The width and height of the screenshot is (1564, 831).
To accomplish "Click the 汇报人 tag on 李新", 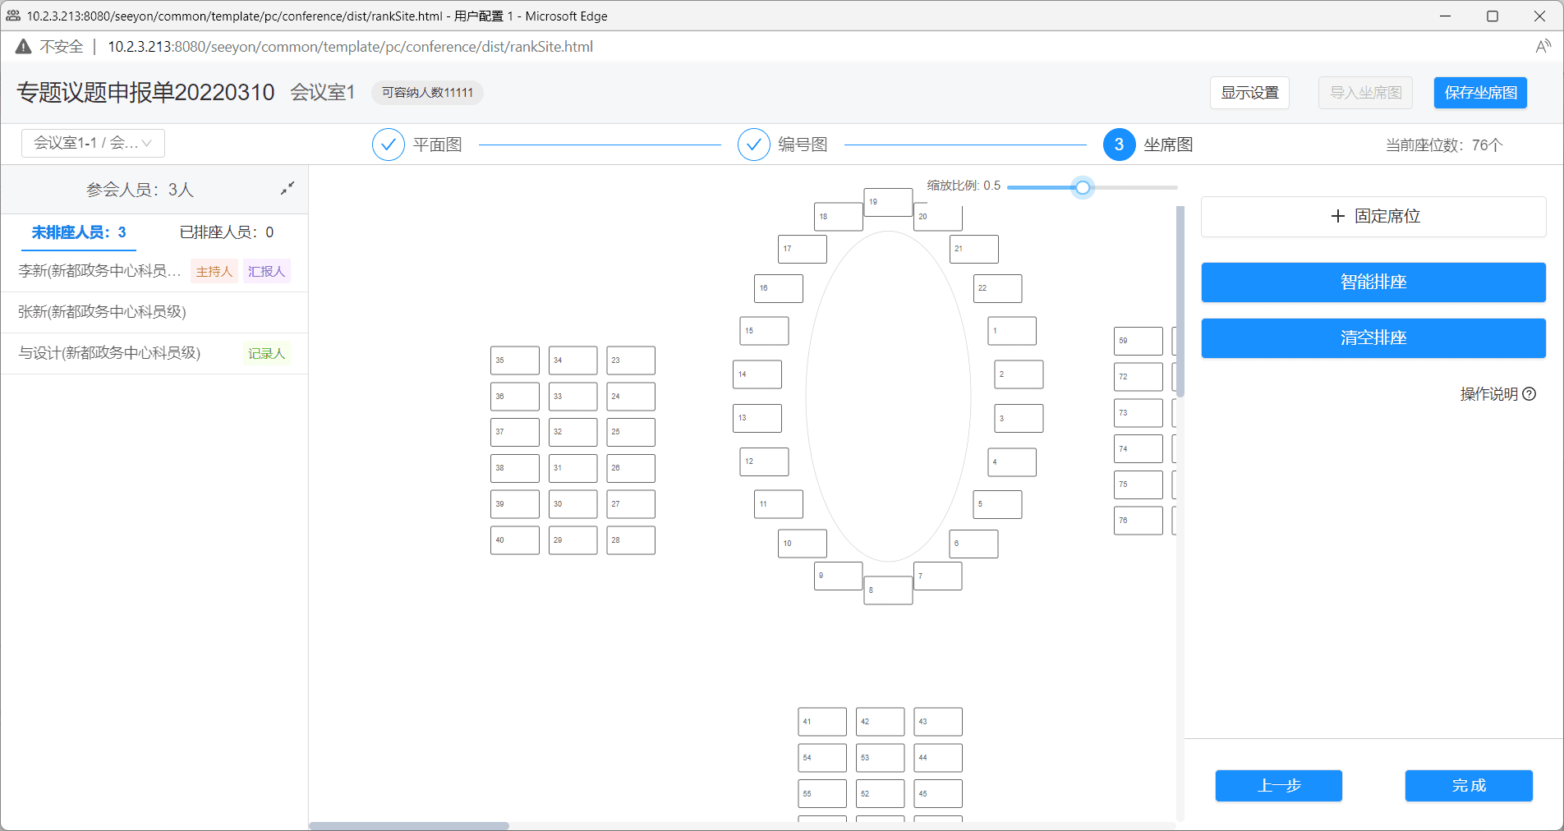I will [266, 271].
